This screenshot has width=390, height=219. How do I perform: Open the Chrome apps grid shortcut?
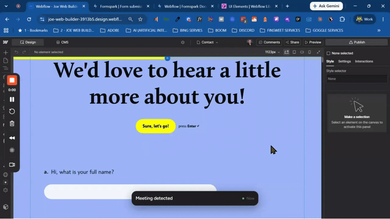(6, 30)
